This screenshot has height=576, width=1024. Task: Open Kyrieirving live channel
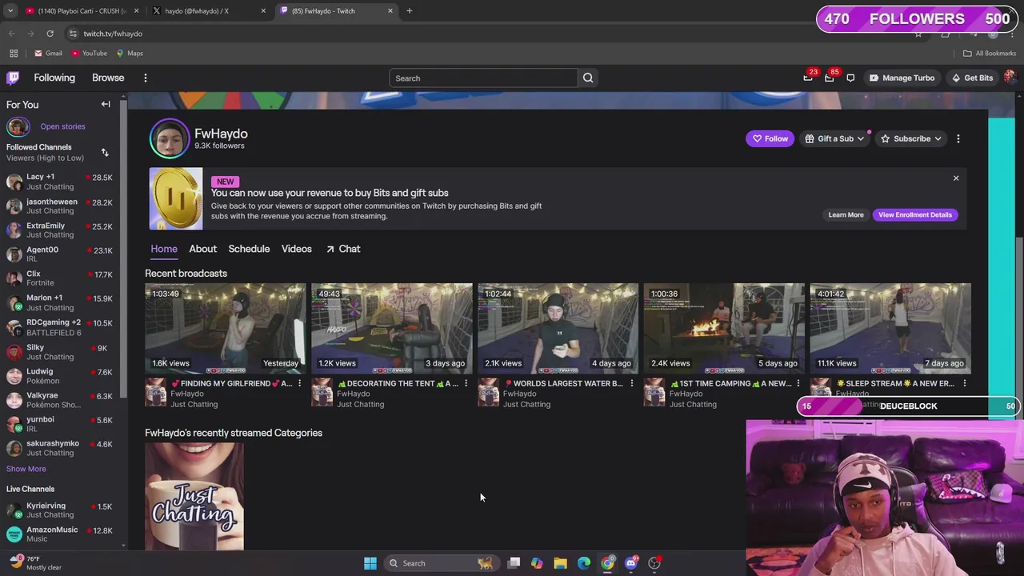tap(60, 510)
